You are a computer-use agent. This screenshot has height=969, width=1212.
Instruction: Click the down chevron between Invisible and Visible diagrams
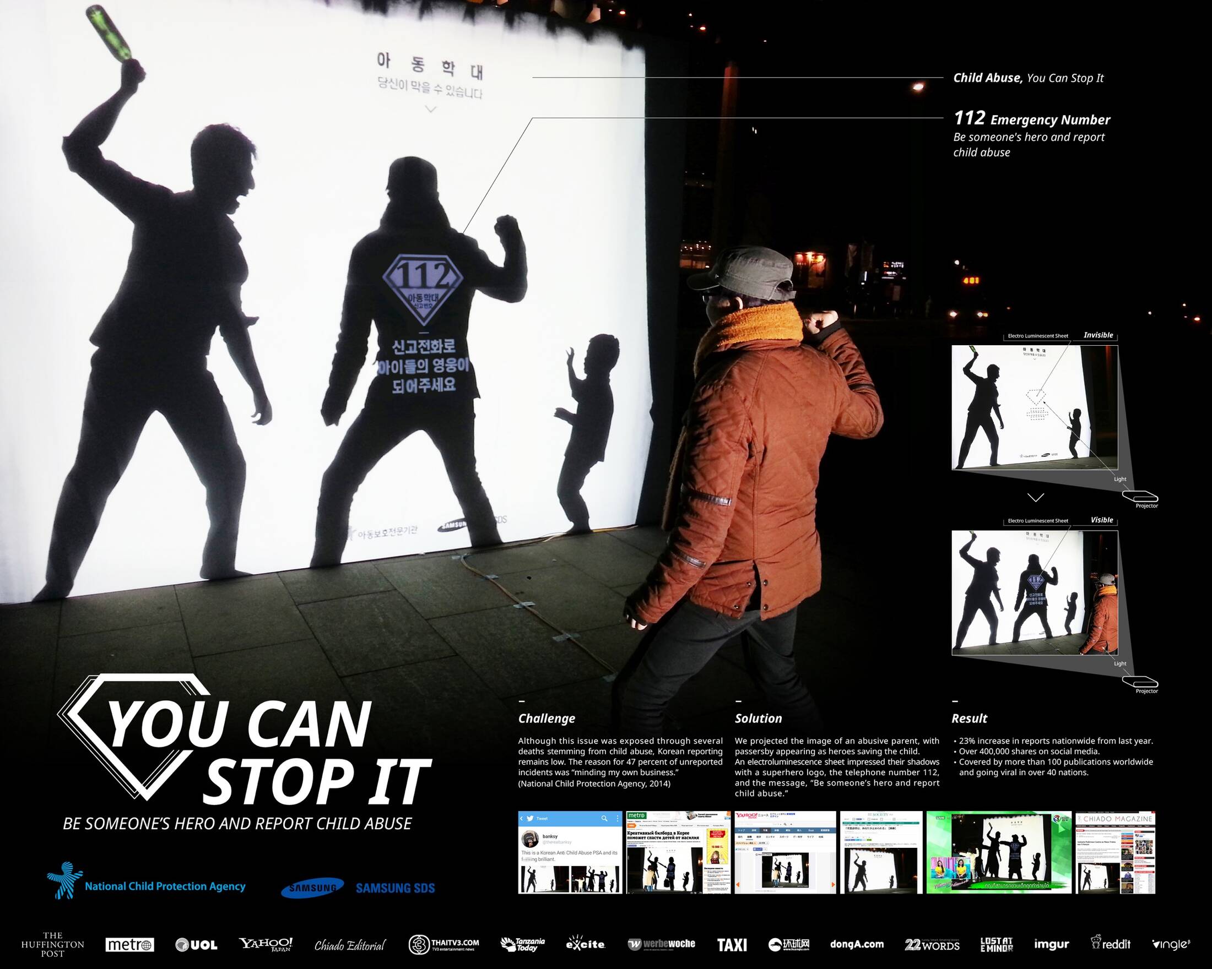(x=1036, y=497)
